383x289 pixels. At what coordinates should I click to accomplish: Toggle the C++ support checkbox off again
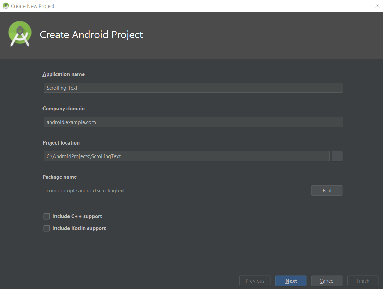tap(47, 216)
